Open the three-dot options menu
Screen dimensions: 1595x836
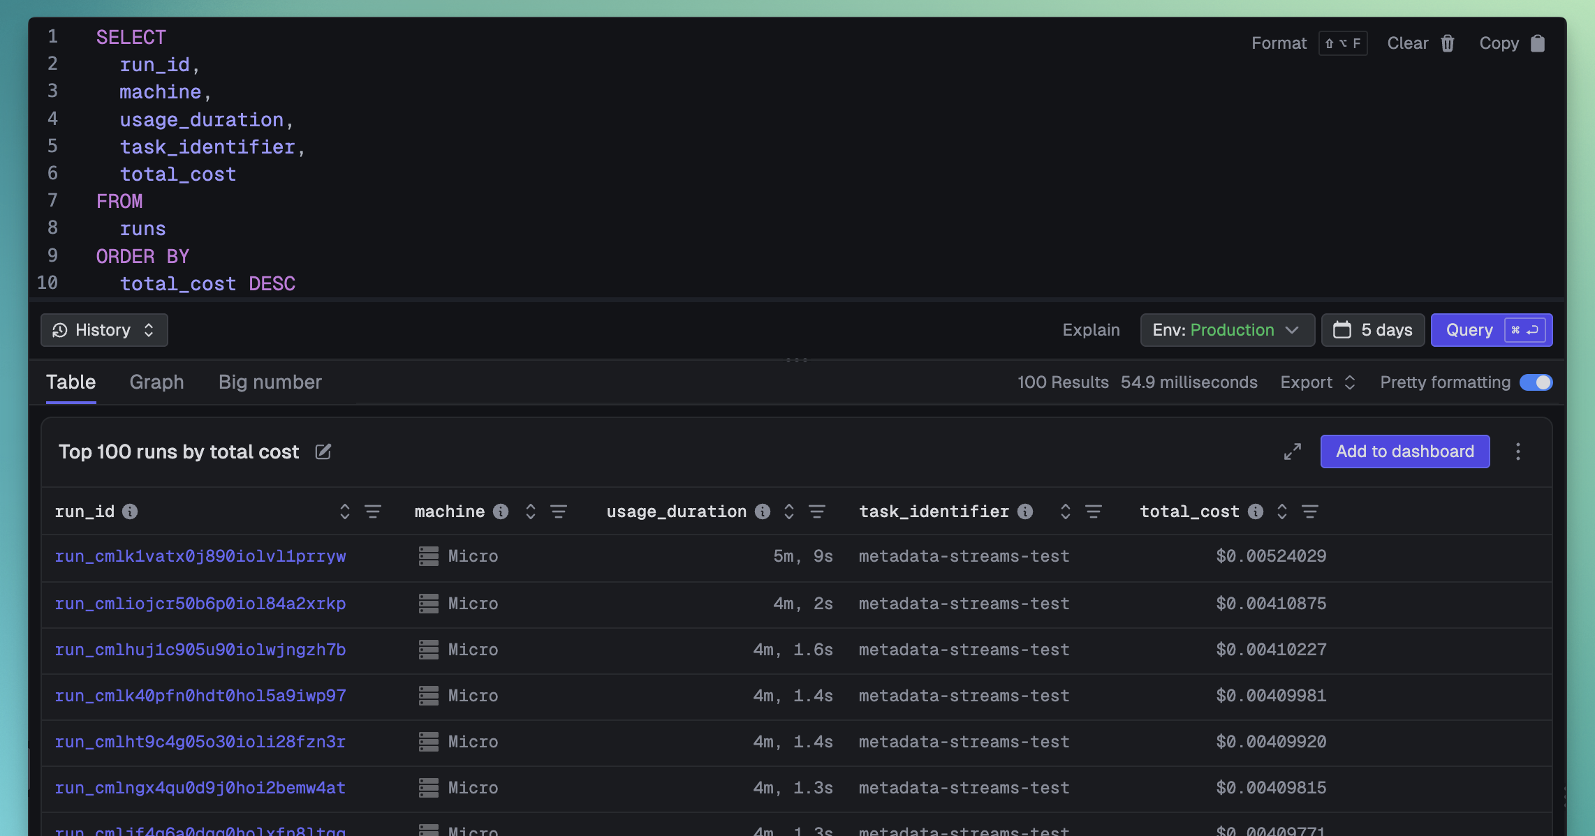[x=1517, y=451]
